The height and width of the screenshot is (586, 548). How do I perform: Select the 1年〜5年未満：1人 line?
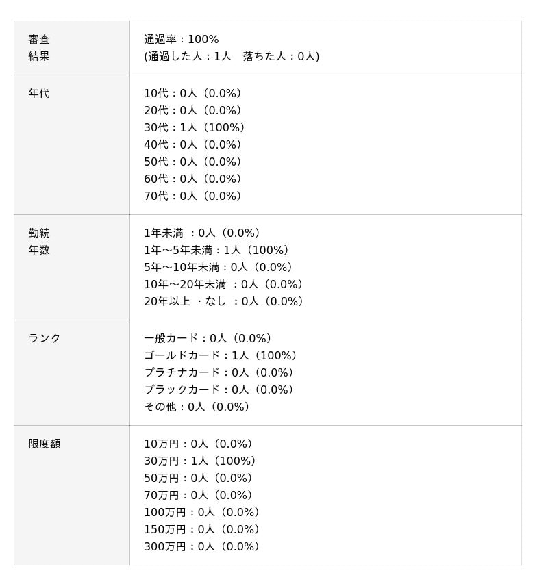(x=219, y=251)
